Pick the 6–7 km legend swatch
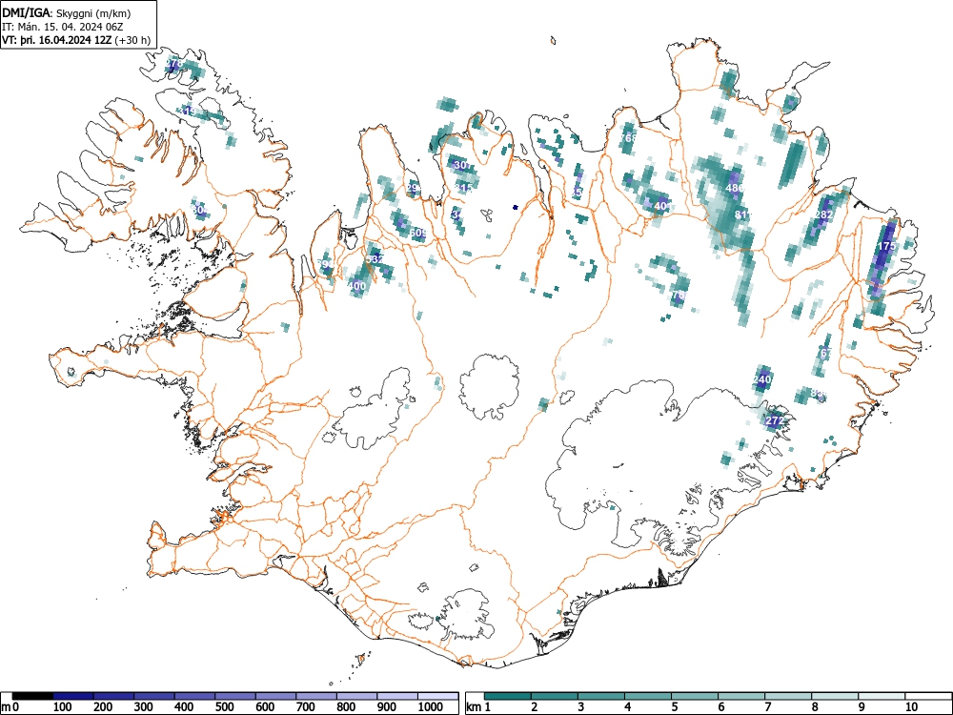 coord(741,696)
